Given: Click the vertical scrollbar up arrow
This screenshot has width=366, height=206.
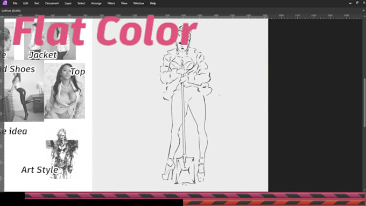Looking at the screenshot, I should point(364,16).
